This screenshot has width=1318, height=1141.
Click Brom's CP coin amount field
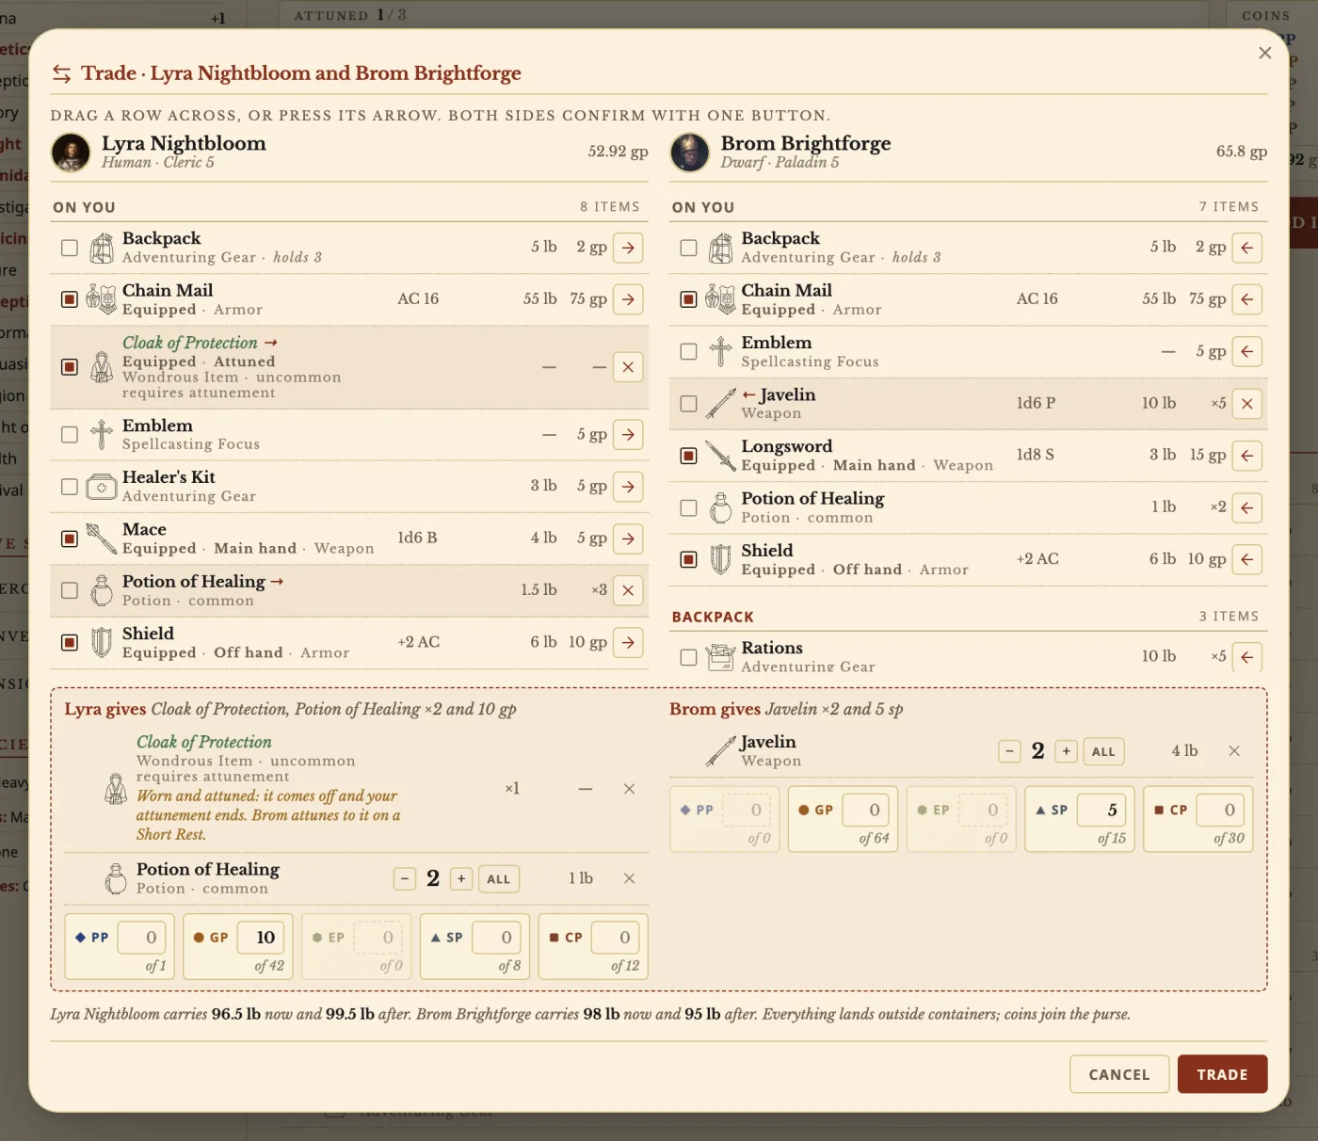(x=1221, y=810)
